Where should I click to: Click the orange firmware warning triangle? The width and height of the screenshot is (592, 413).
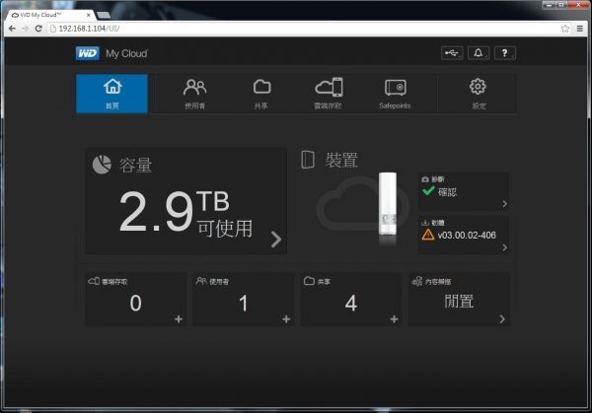click(428, 235)
